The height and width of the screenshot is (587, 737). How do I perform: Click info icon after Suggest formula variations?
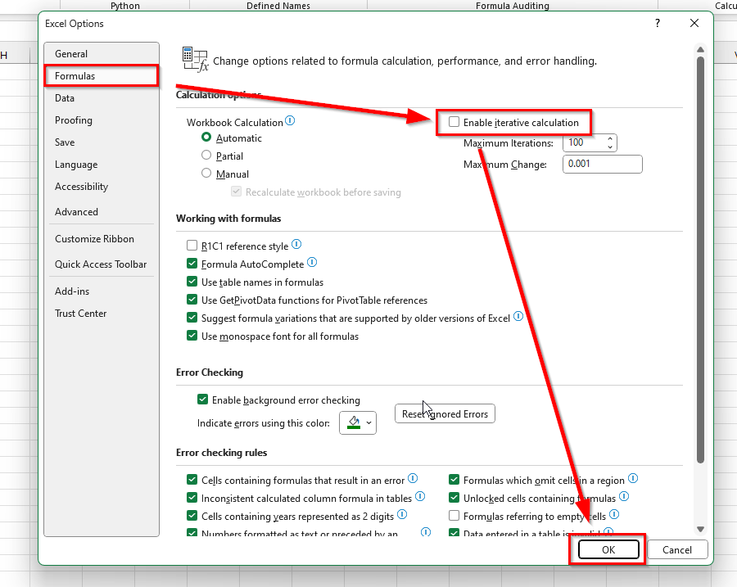point(518,318)
